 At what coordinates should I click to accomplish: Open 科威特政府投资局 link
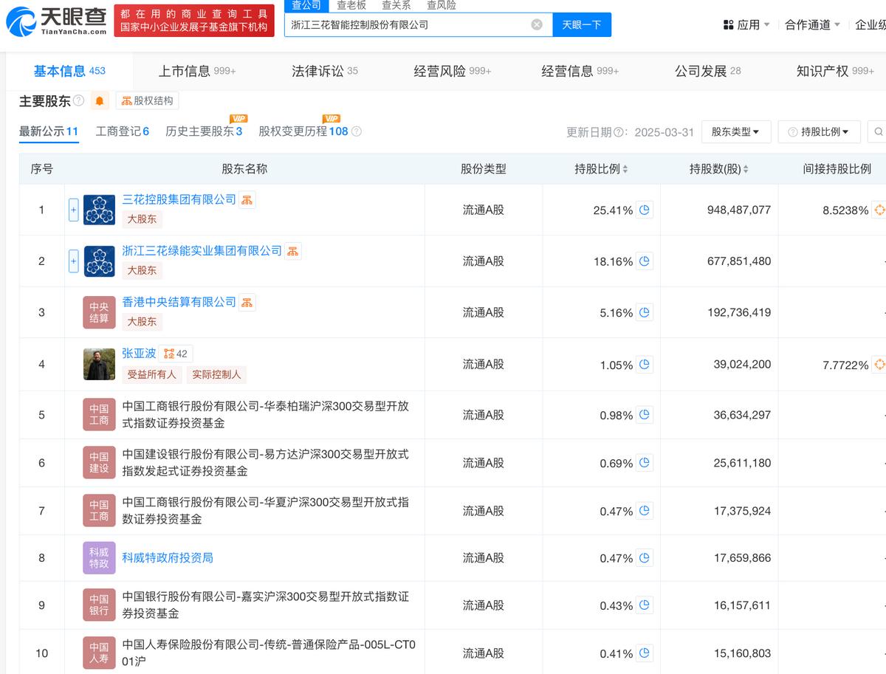[x=168, y=557]
